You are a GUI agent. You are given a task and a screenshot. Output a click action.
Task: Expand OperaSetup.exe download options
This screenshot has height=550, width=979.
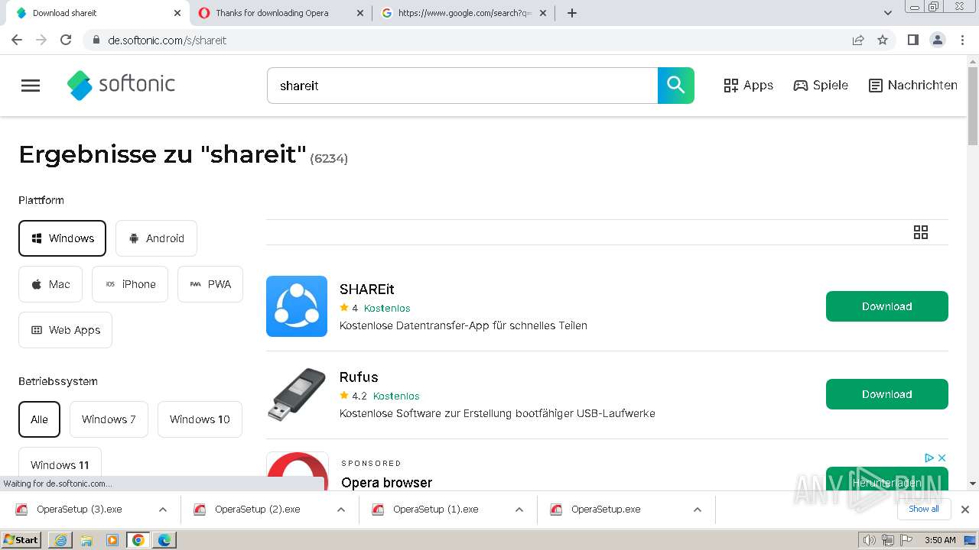coord(698,510)
